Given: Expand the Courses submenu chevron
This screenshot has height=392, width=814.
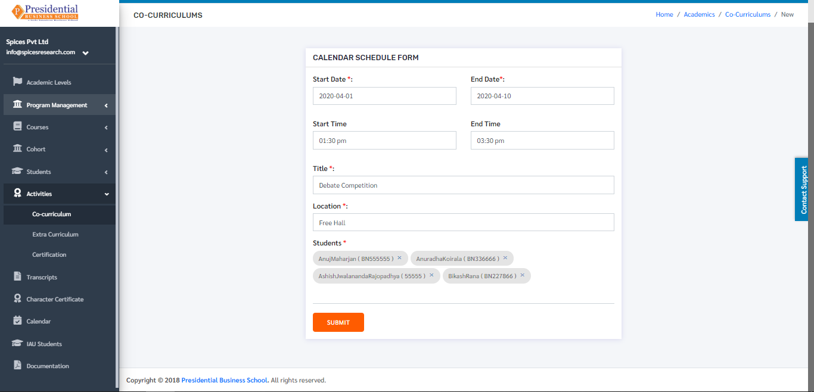Looking at the screenshot, I should 106,127.
